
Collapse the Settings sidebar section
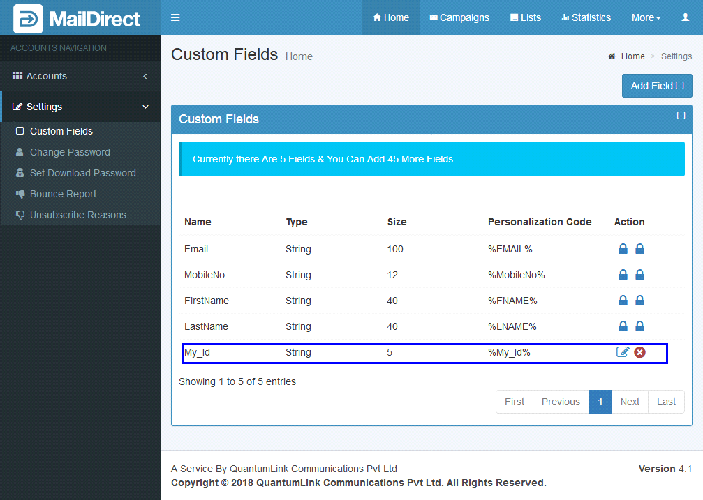tap(80, 107)
